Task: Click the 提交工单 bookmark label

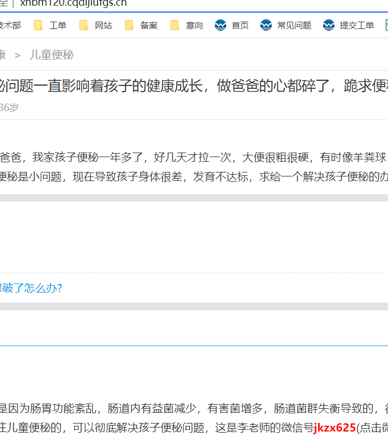Action: coord(357,25)
